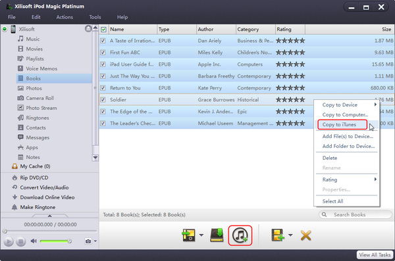
Task: Collapse the player panel arrow
Action: tap(50, 216)
